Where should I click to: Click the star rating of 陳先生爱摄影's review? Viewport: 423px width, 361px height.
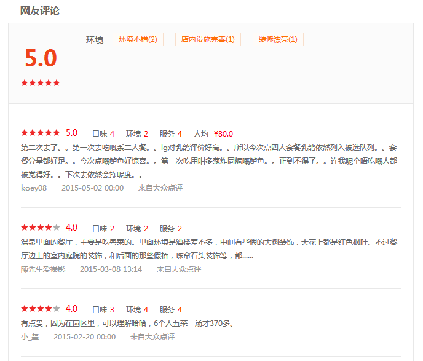point(41,228)
